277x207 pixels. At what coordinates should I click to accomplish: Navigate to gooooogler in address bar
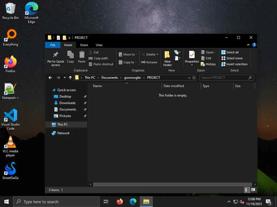pos(133,78)
